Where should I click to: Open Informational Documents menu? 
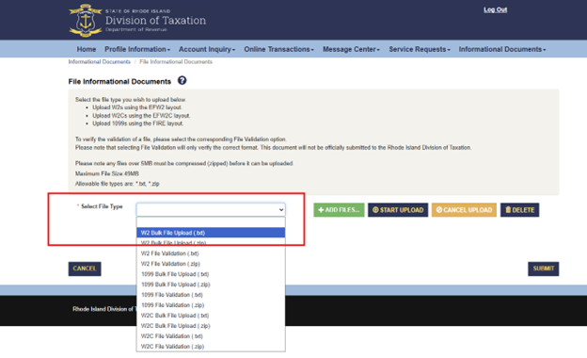coord(502,49)
